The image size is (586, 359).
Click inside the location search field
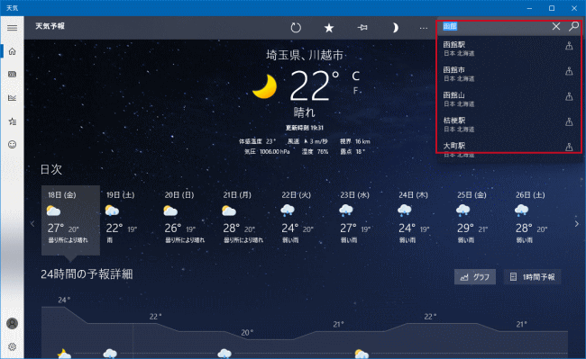[494, 26]
